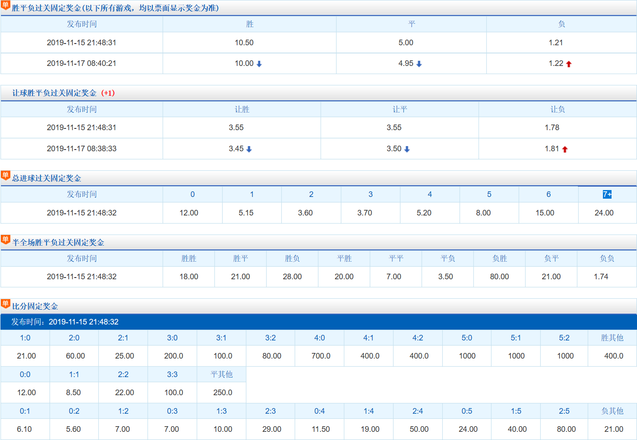Click the 单 badge beside 总进球过关固定奖金
This screenshot has height=440, width=637.
6,175
